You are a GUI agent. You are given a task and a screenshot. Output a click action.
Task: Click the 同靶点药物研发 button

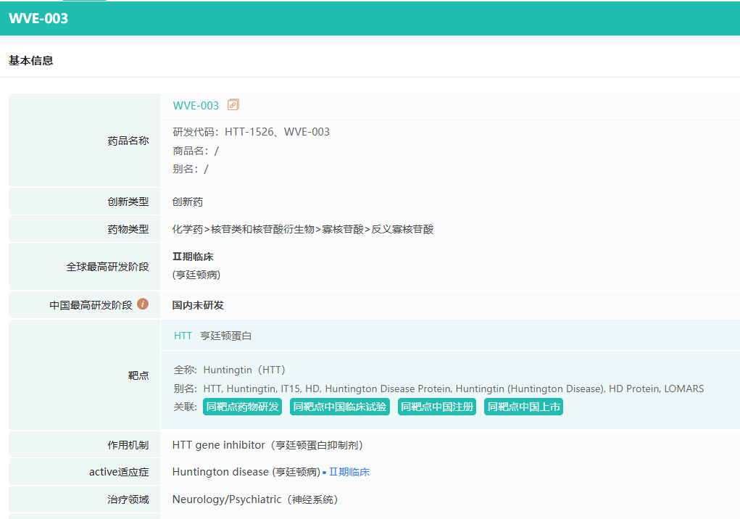point(242,407)
